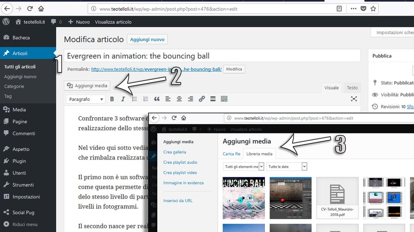Screen dimensions: 414x232
Task: Click the italic formatting icon
Action: [123, 99]
